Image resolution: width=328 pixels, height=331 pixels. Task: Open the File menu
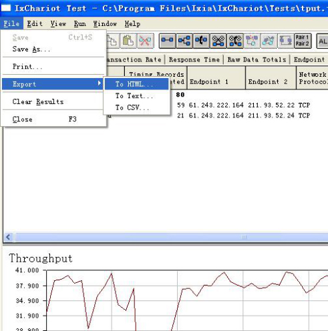point(11,23)
